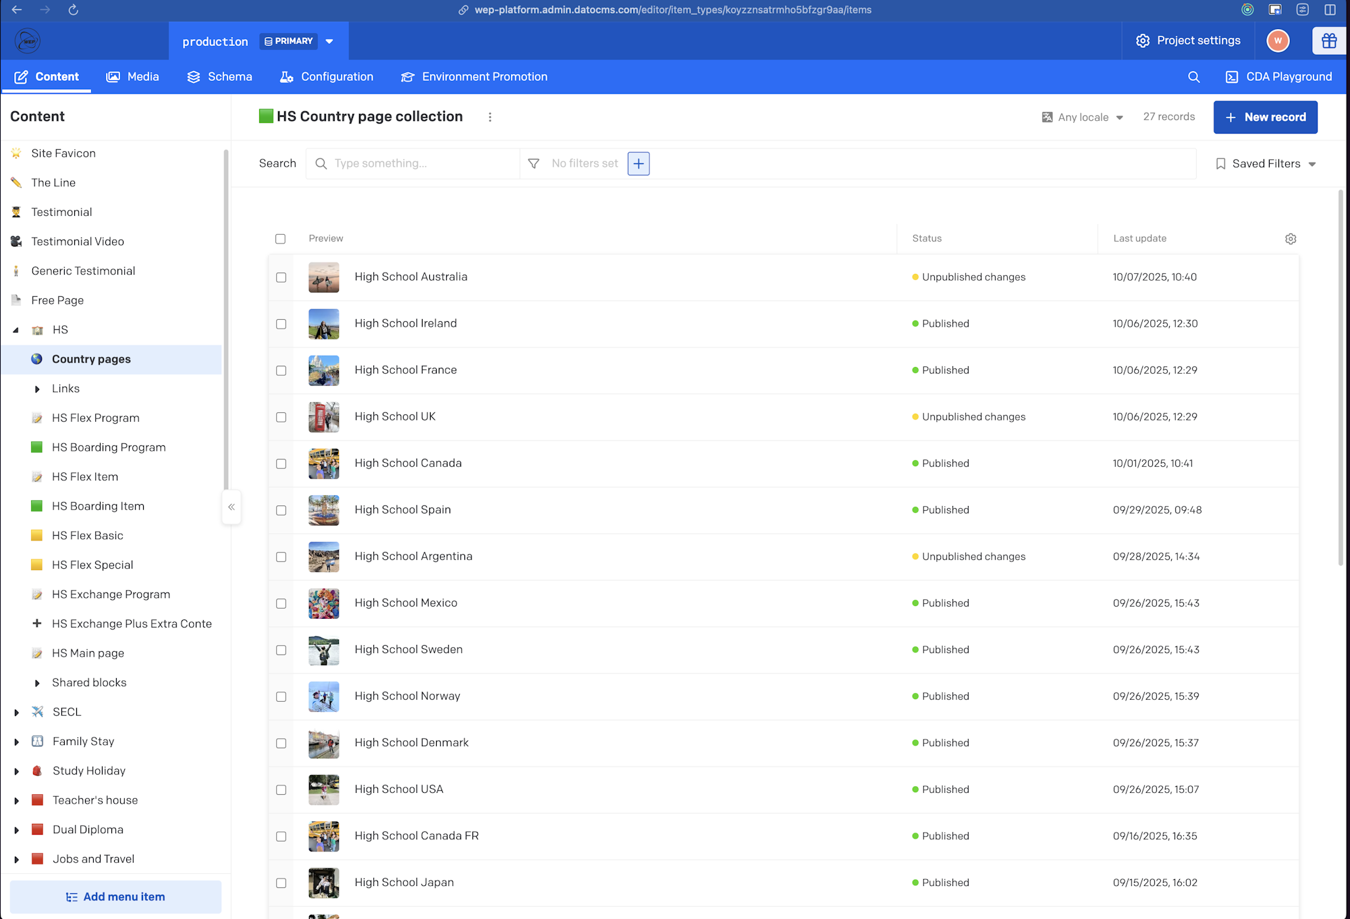Open the three-dot collection options menu
This screenshot has height=919, width=1350.
click(490, 117)
